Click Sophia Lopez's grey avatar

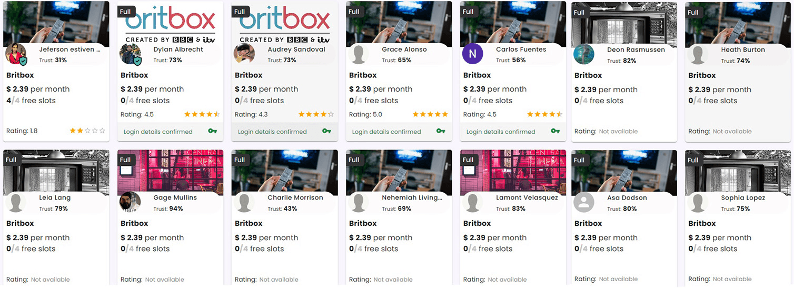pyautogui.click(x=698, y=203)
